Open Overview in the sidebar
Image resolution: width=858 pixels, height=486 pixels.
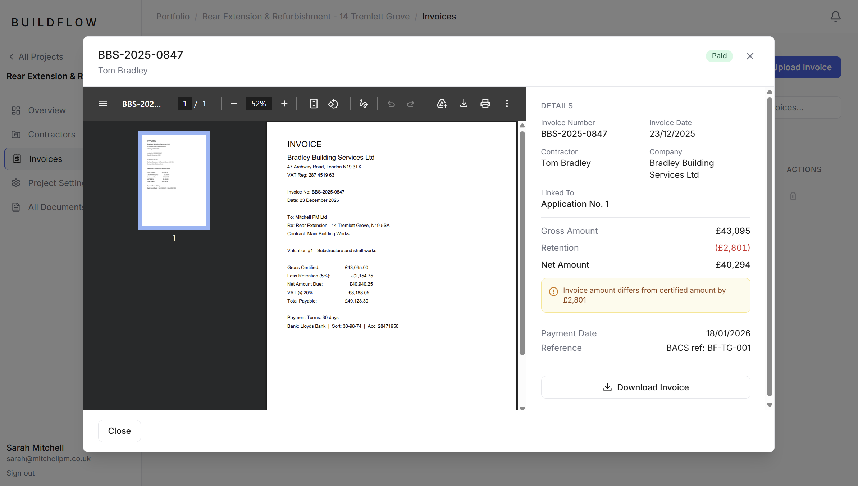point(47,110)
